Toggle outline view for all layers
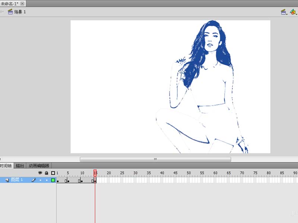The image size is (298, 223). 53,173
